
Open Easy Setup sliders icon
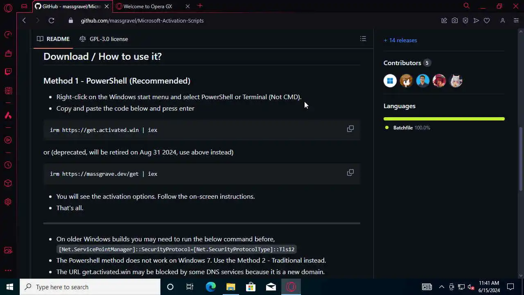[x=516, y=20]
